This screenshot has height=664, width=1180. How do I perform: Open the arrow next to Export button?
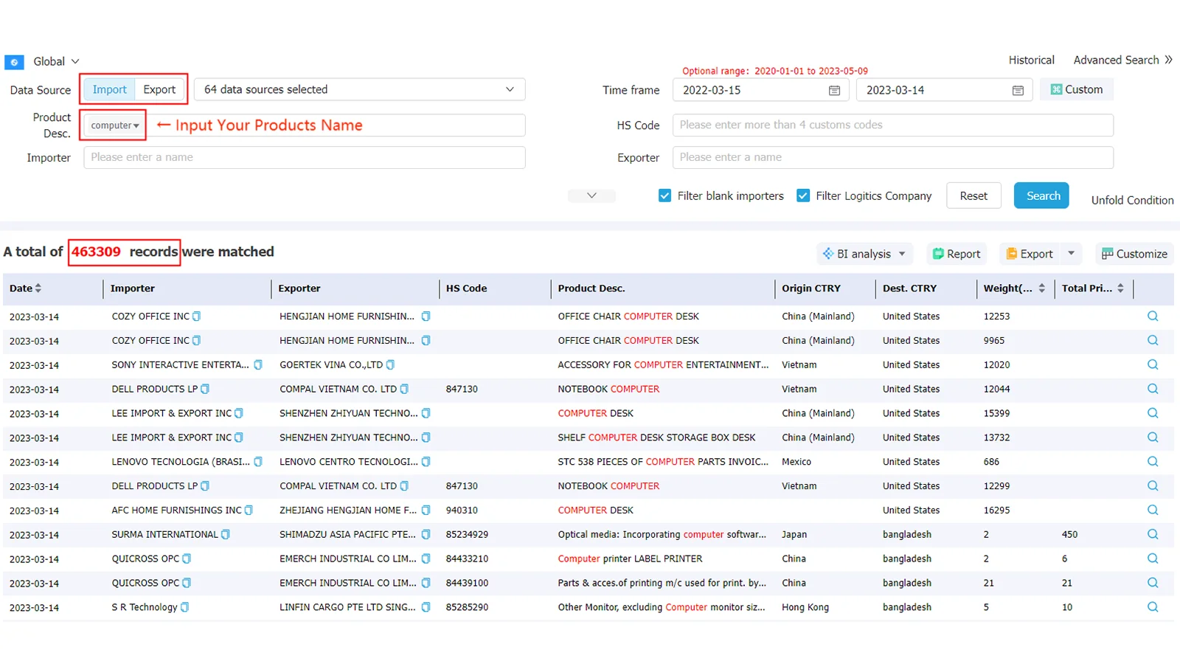click(1071, 254)
